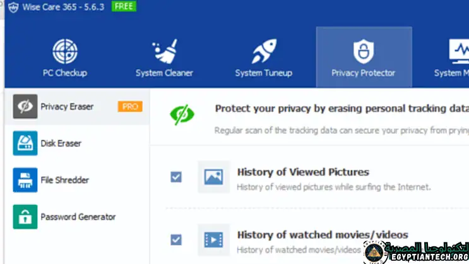Uncheck the History of Viewed Pictures checkbox
Screen dimensions: 469x264
(x=176, y=177)
